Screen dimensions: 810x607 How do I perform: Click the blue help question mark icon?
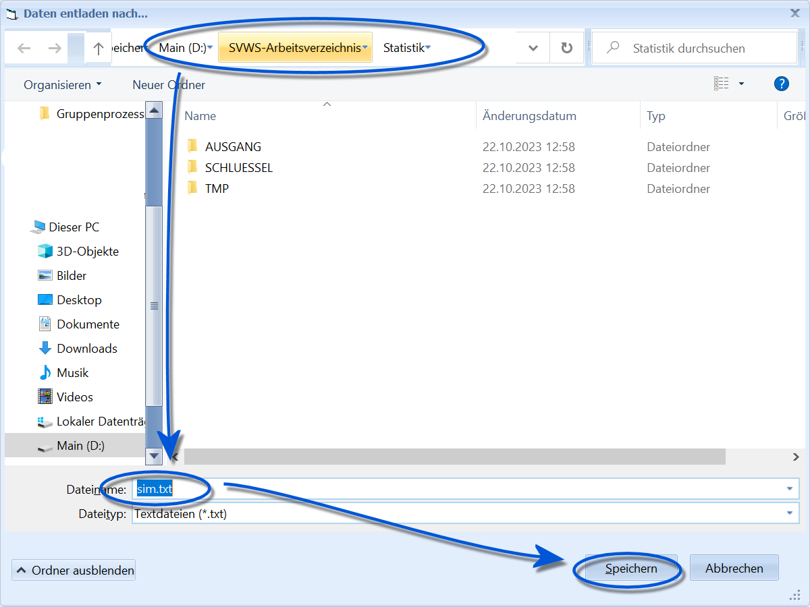pos(781,84)
